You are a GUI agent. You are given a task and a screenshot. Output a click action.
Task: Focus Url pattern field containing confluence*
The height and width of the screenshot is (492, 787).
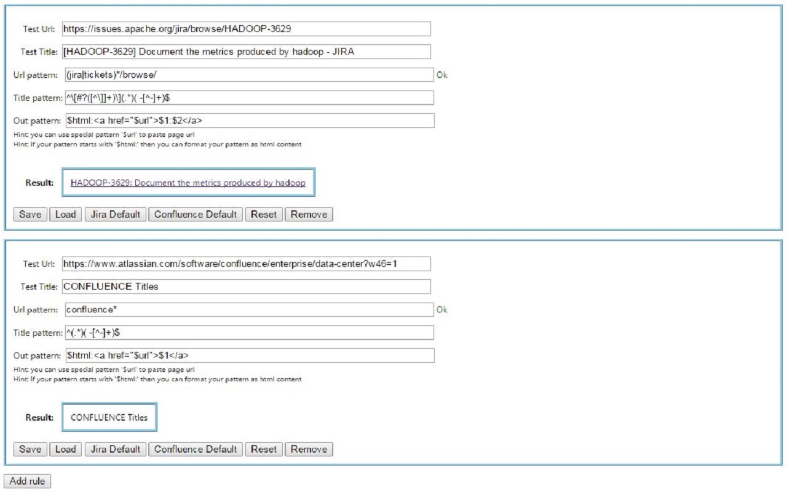click(x=248, y=310)
